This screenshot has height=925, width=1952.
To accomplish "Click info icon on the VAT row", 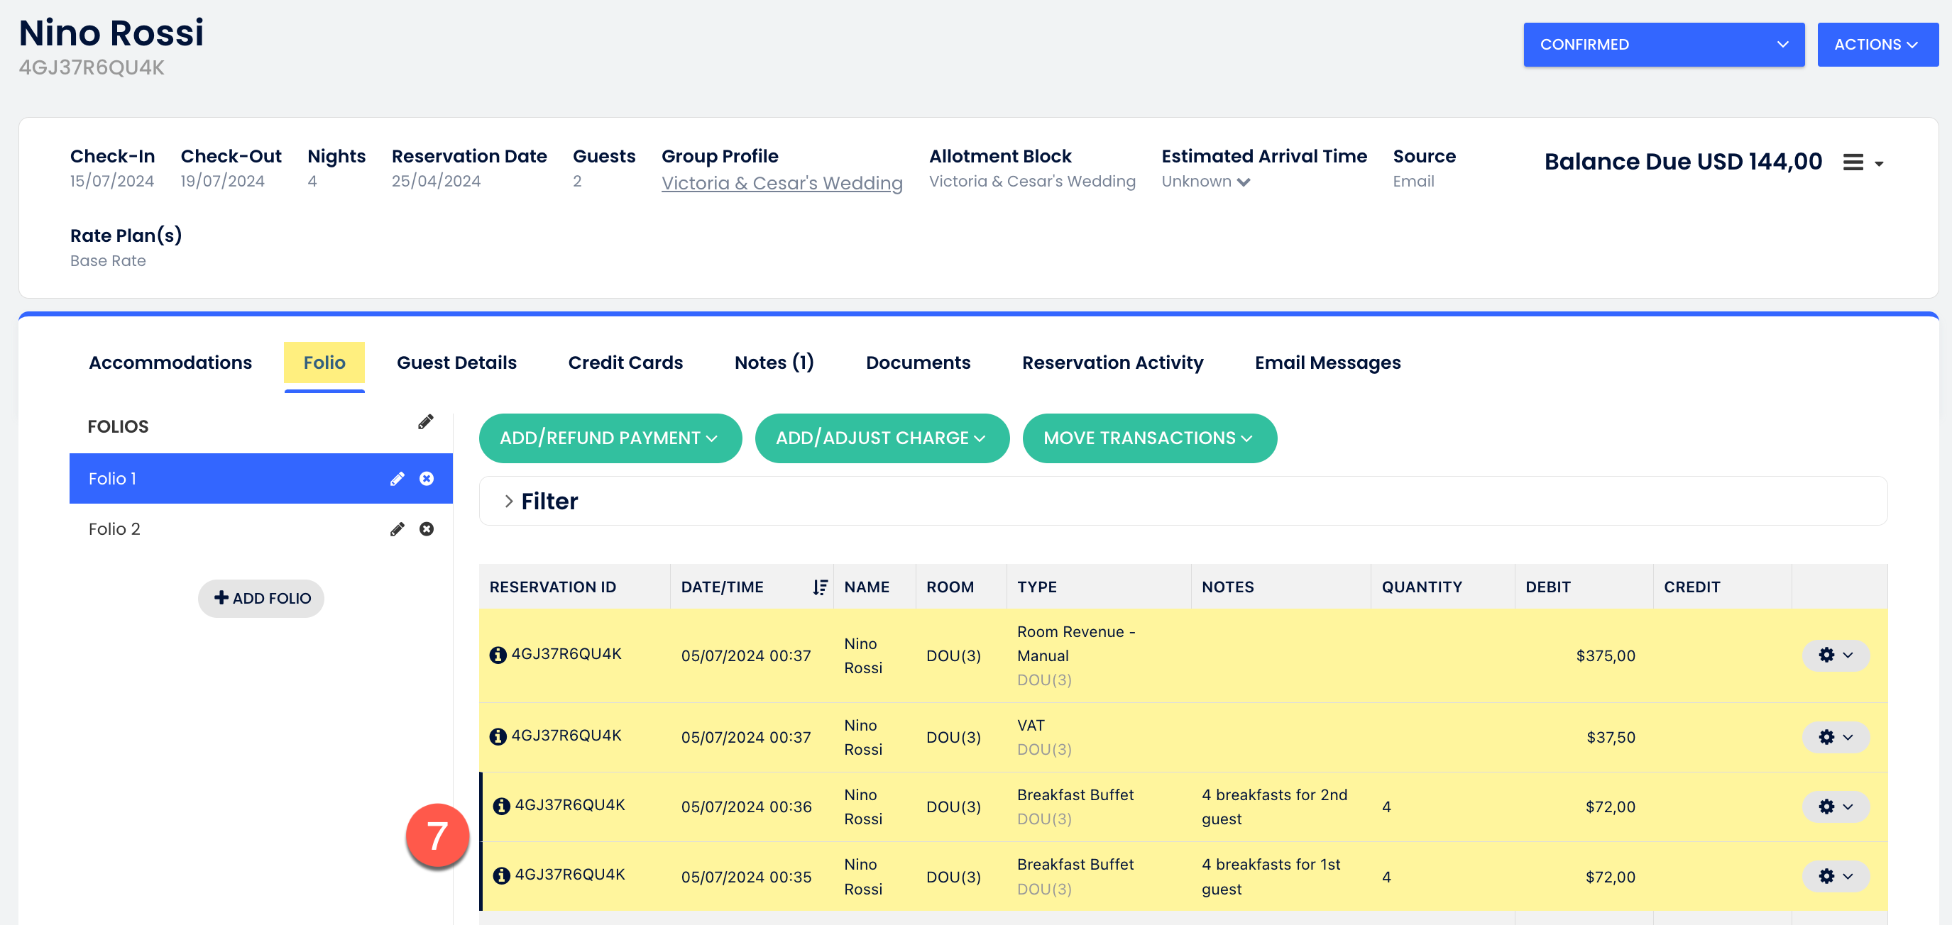I will [x=498, y=736].
